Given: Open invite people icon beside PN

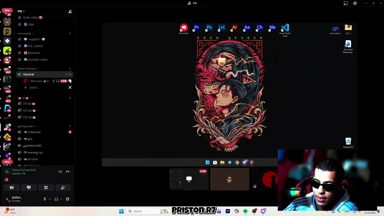Looking at the screenshot, I should tap(70, 11).
